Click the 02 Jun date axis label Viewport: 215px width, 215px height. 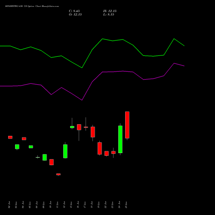9,205
